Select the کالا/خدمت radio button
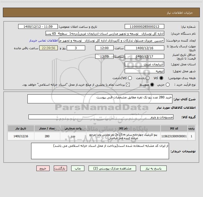203x197 pixels. [130, 78]
